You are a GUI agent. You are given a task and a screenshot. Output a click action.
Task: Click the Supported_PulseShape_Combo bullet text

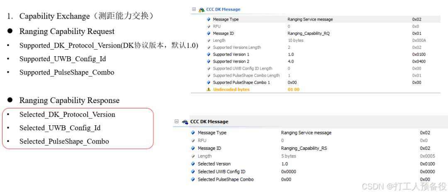pyautogui.click(x=67, y=72)
